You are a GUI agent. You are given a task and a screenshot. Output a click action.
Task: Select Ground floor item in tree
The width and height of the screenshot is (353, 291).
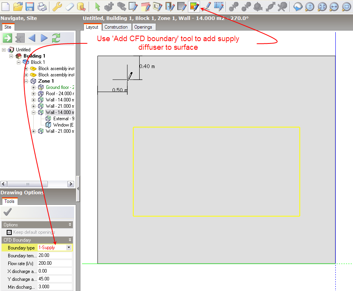pos(60,87)
